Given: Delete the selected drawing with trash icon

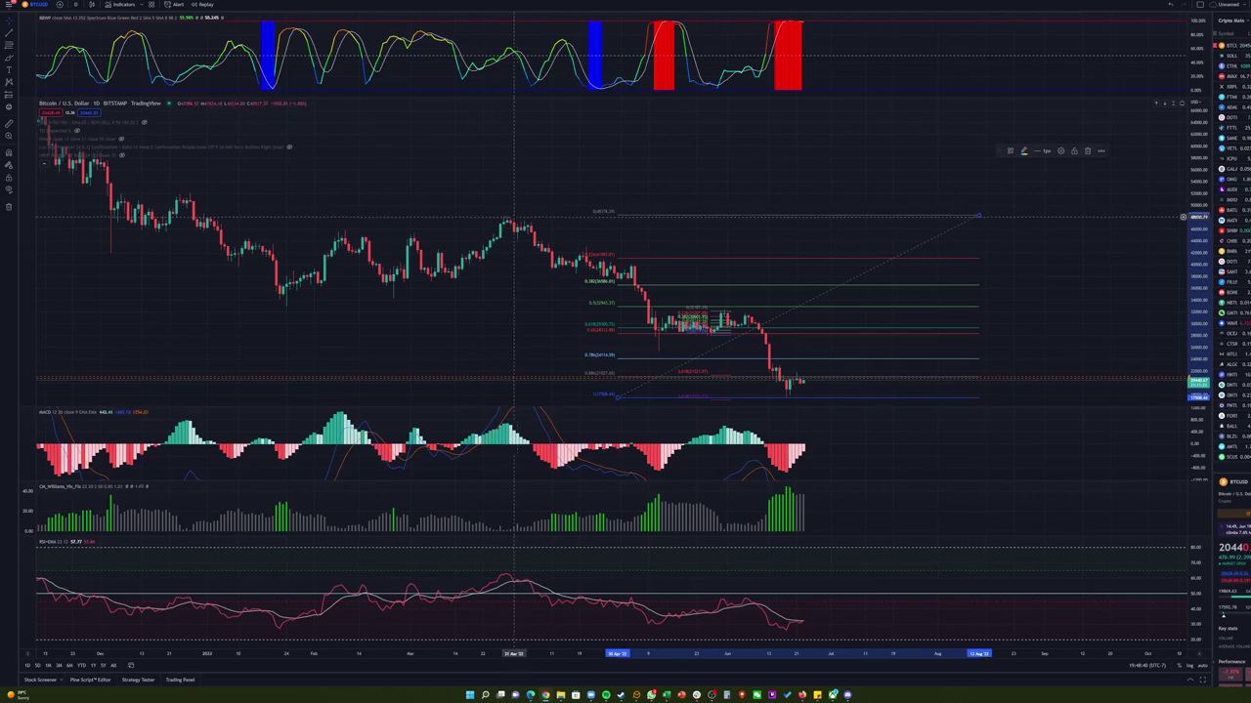Looking at the screenshot, I should pos(1088,150).
